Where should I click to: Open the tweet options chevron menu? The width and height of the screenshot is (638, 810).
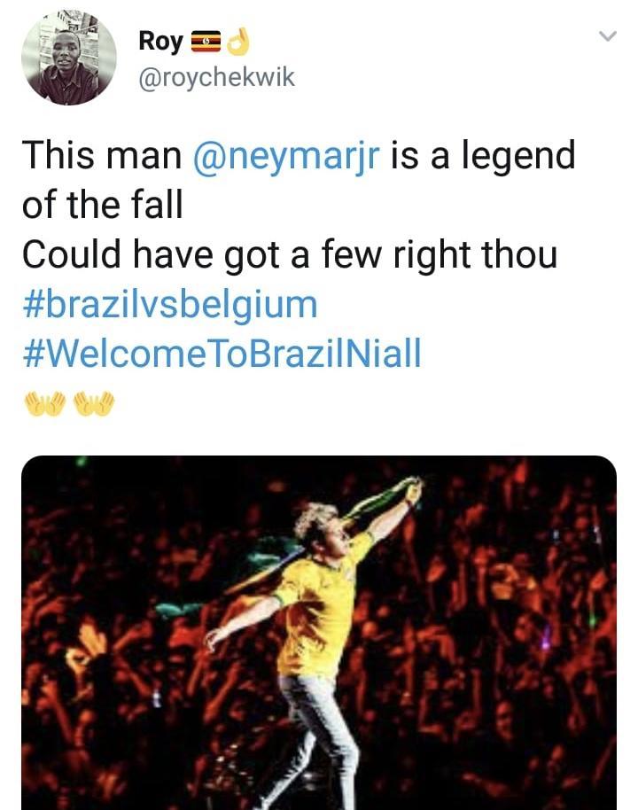click(x=607, y=37)
